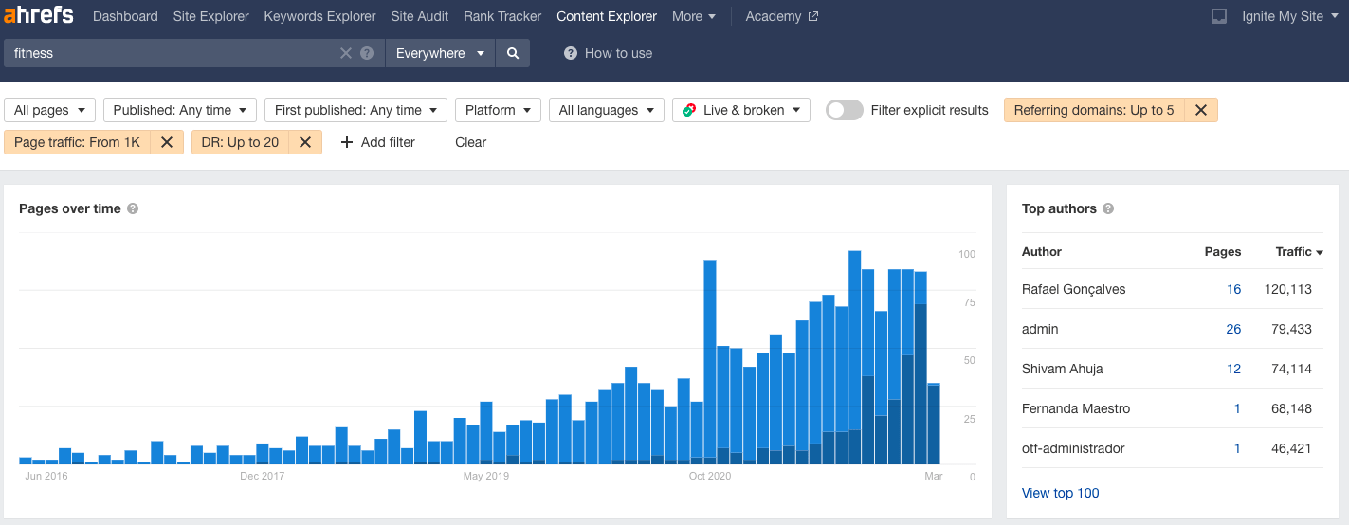Expand the Everywhere search scope dropdown
1349x525 pixels.
[x=440, y=54]
